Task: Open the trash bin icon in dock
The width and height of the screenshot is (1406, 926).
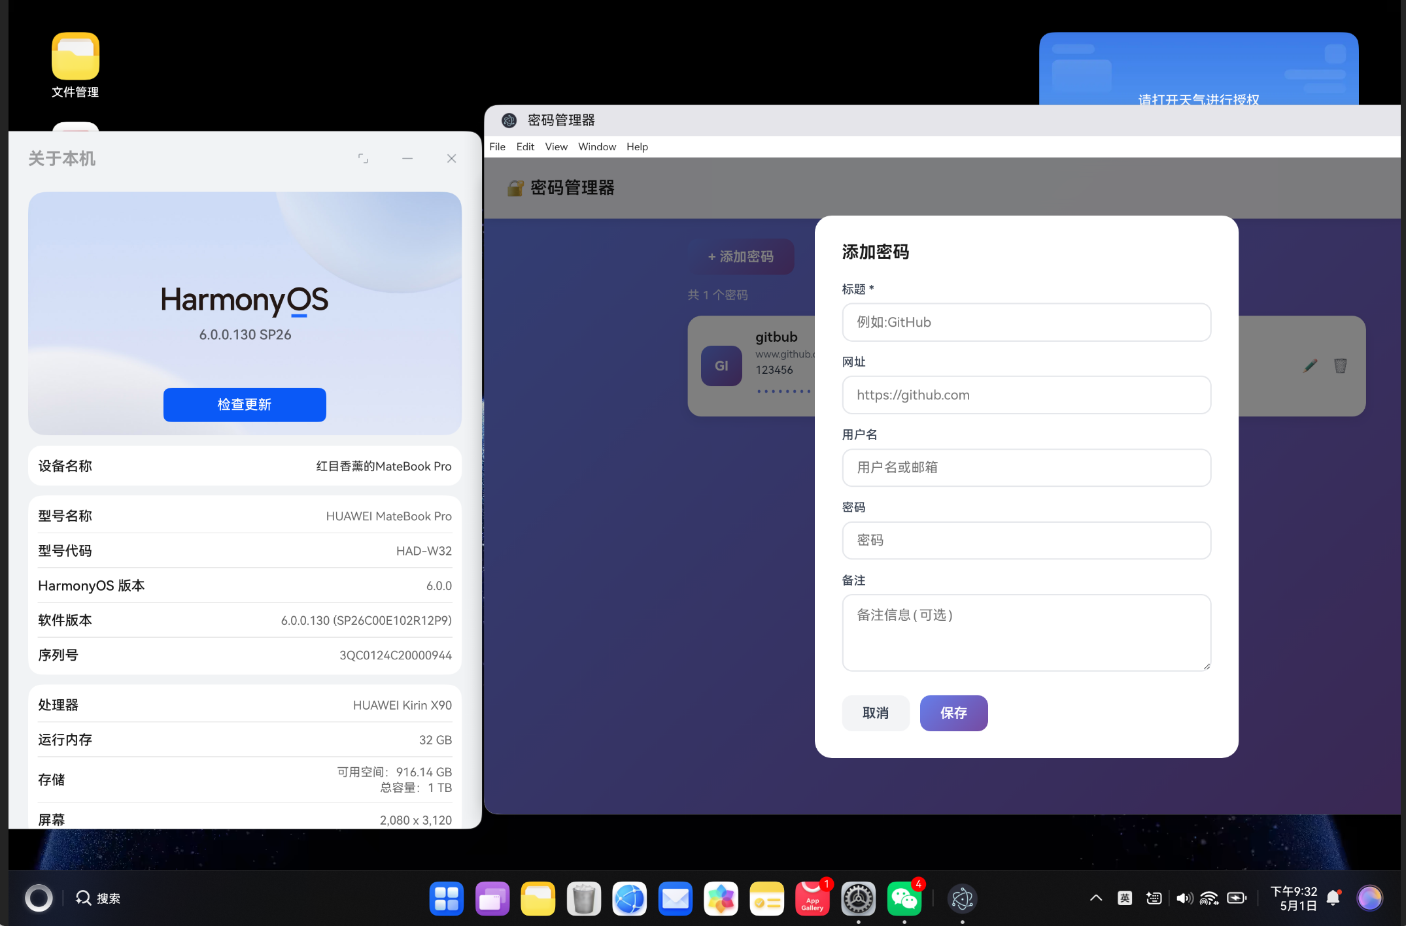Action: pyautogui.click(x=584, y=899)
